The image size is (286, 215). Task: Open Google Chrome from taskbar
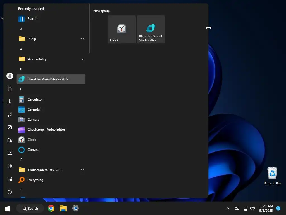pyautogui.click(x=51, y=208)
